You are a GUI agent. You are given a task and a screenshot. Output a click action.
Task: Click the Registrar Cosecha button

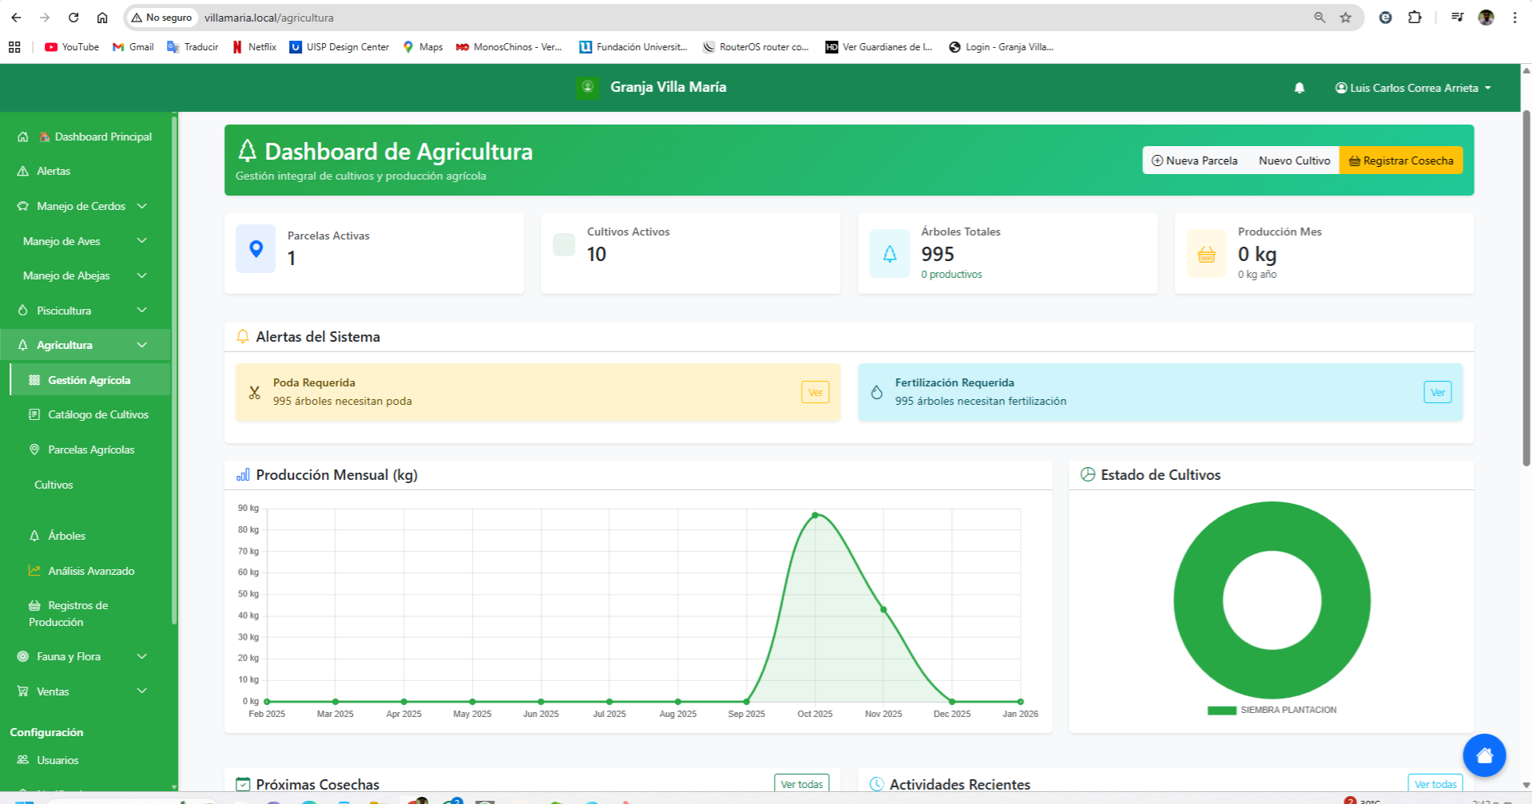click(1400, 160)
